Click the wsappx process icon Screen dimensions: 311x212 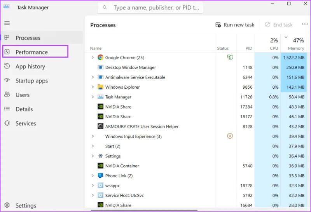100,186
